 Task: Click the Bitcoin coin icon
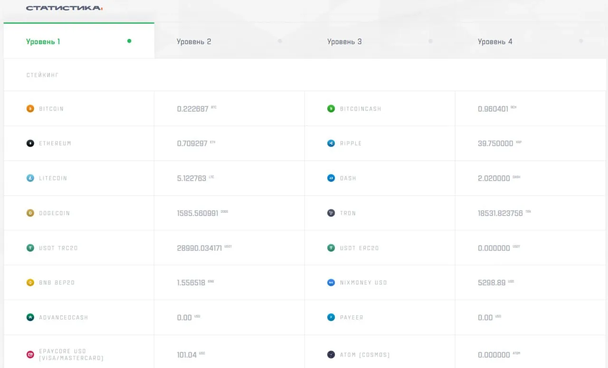click(30, 109)
